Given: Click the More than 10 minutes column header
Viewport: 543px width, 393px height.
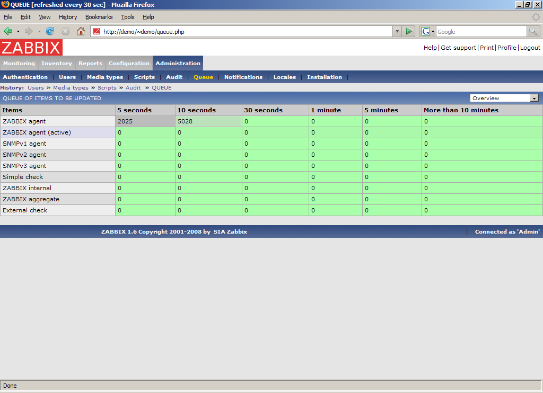Looking at the screenshot, I should 461,110.
